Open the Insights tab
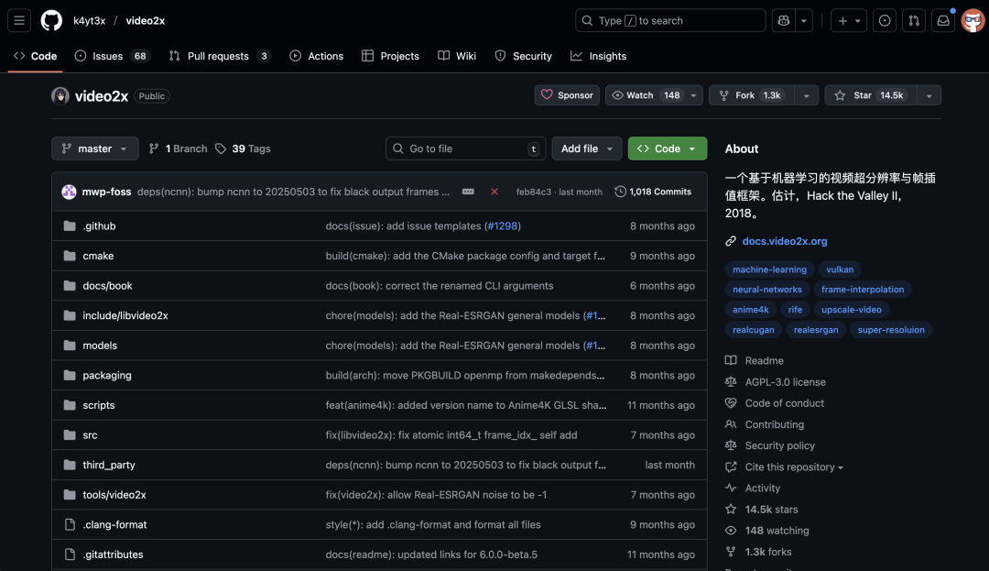 pyautogui.click(x=599, y=56)
